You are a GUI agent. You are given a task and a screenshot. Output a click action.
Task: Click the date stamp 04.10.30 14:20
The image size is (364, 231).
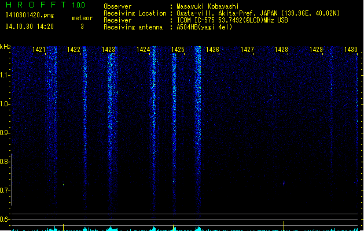(x=30, y=27)
